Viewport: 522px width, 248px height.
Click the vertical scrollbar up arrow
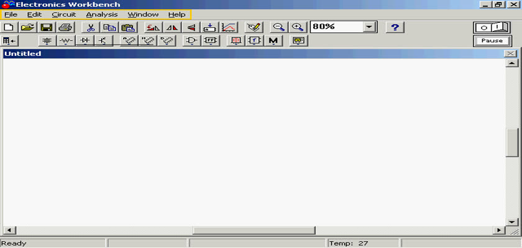pos(512,63)
